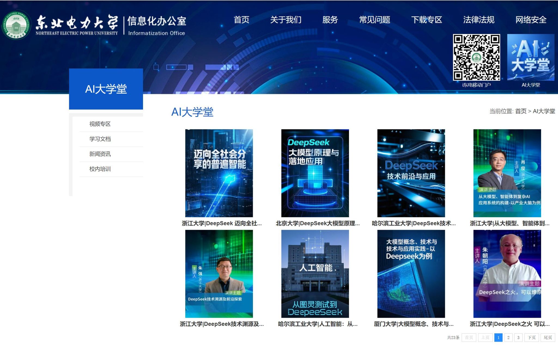Click the i东电移动门户 QR code
558x346 pixels.
476,57
